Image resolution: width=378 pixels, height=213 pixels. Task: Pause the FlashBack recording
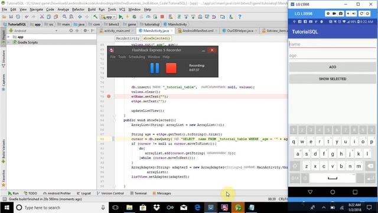tap(155, 68)
